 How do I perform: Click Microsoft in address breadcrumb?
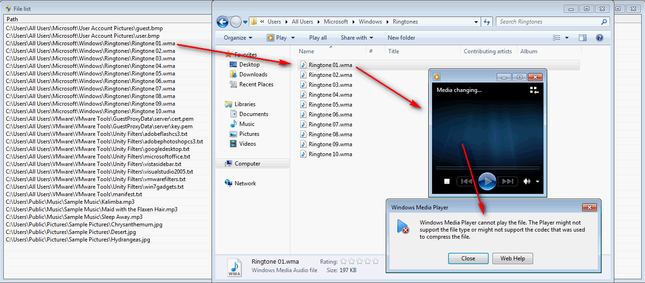[336, 22]
